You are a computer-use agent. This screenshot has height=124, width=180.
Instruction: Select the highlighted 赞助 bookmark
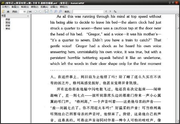[x=8, y=22]
